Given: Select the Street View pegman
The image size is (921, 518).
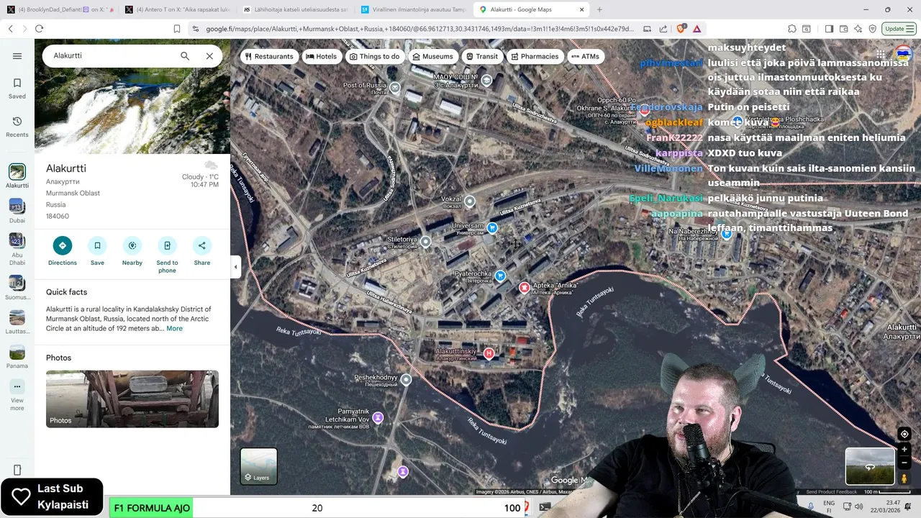Looking at the screenshot, I should [x=904, y=478].
